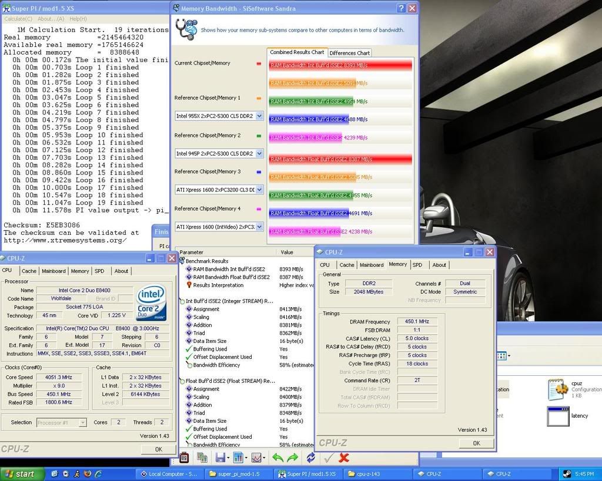Open the SPD tab in the CPU-Z memory window

coord(417,265)
